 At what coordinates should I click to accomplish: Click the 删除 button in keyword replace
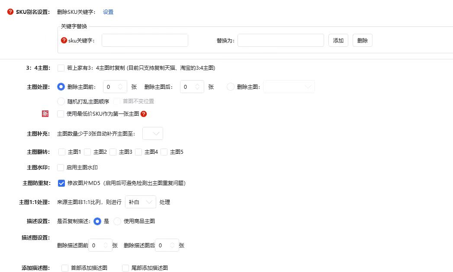[362, 40]
